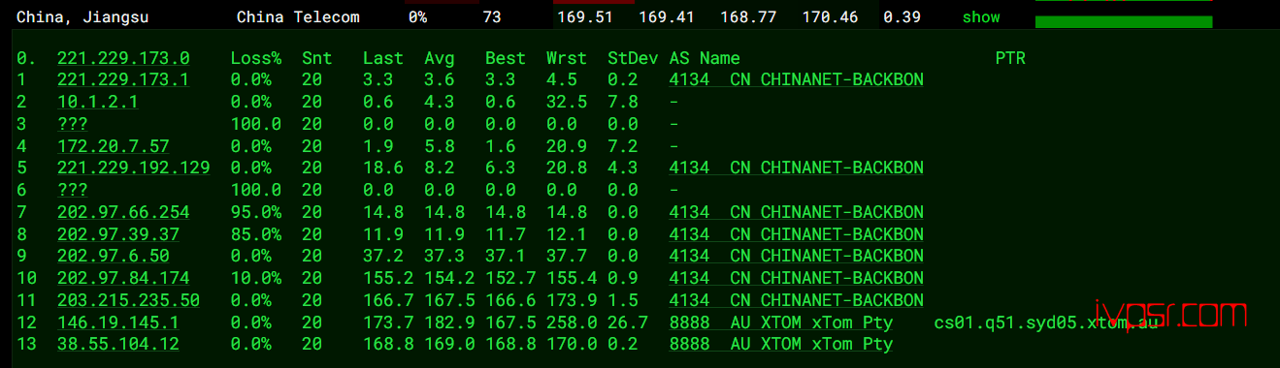Open IP link 202.97.6.50
This screenshot has height=368, width=1280.
(114, 256)
